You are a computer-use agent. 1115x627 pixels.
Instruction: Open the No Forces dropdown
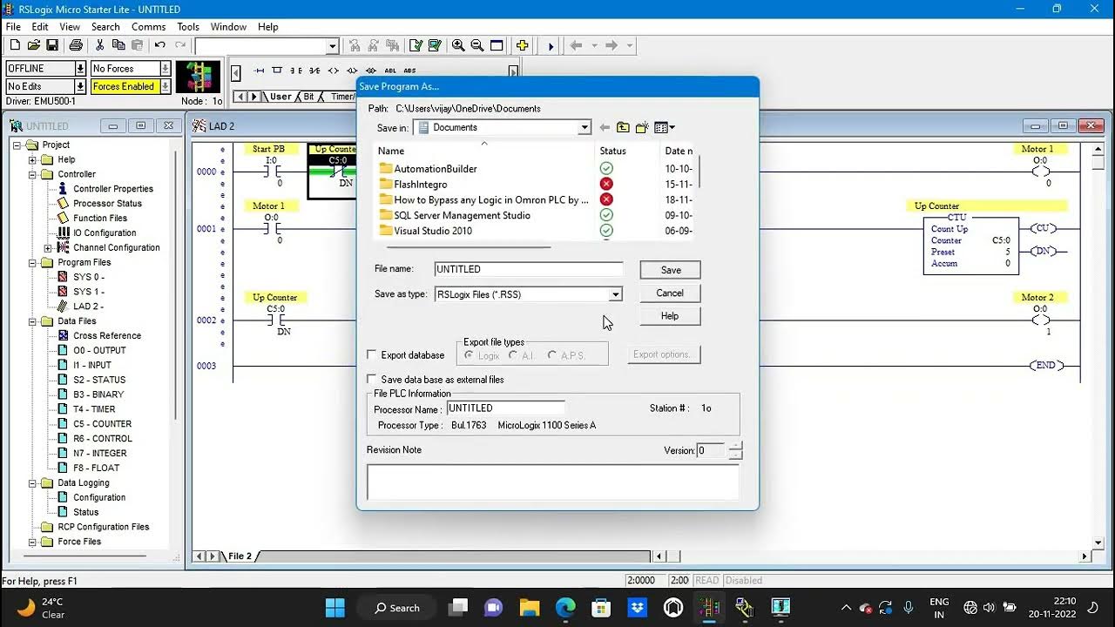tap(166, 68)
